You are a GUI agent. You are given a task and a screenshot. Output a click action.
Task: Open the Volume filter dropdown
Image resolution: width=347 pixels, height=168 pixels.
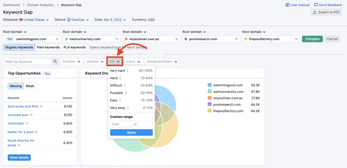pyautogui.click(x=95, y=62)
